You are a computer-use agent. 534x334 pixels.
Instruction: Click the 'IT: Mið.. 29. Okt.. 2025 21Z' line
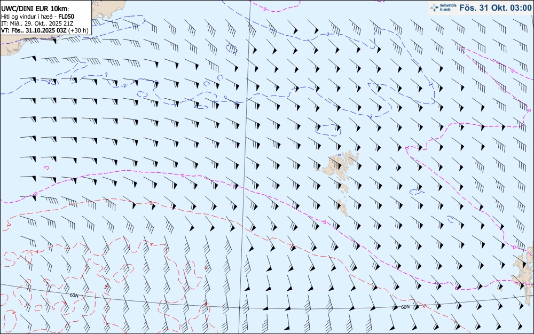[x=37, y=23]
